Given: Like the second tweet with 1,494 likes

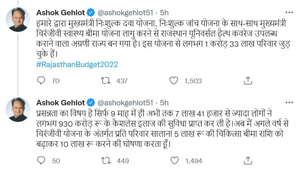Looking at the screenshot, I should coord(174,160).
